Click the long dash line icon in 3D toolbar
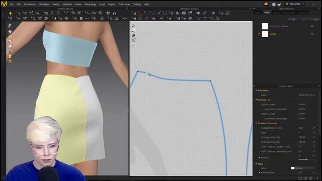The width and height of the screenshot is (322, 181). 87,19
